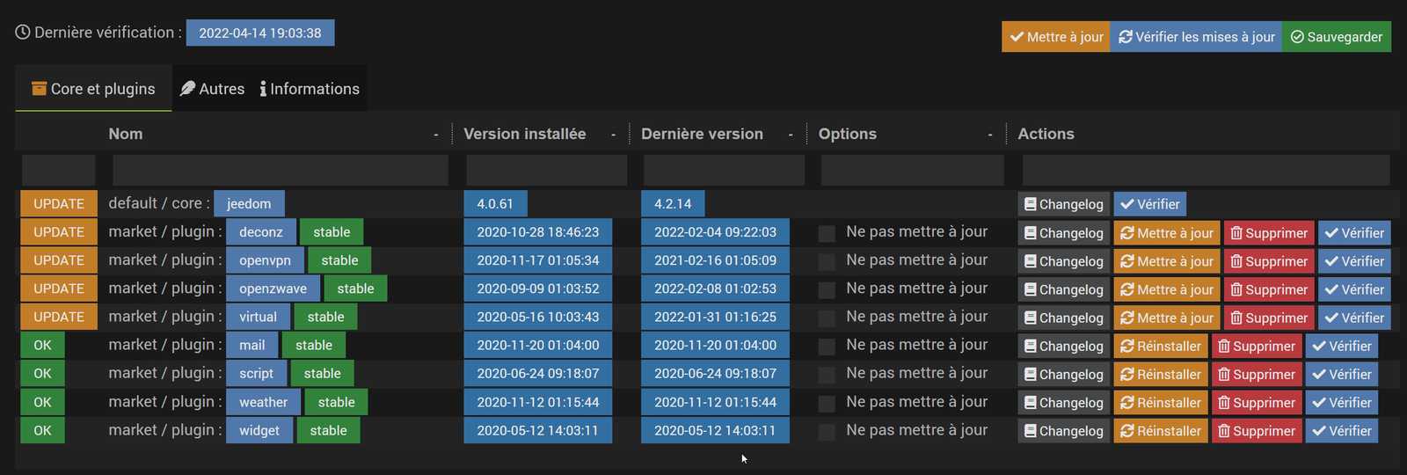Screen dimensions: 1407x475
Task: Enable 'Ne pas mettre à jour' for deconz
Action: 827,233
